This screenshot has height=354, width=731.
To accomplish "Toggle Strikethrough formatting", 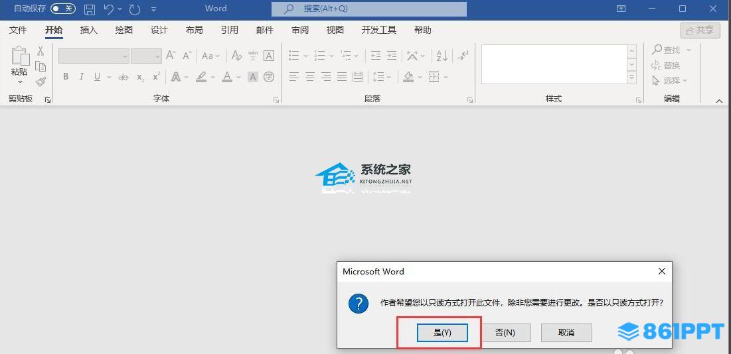I will pyautogui.click(x=123, y=77).
